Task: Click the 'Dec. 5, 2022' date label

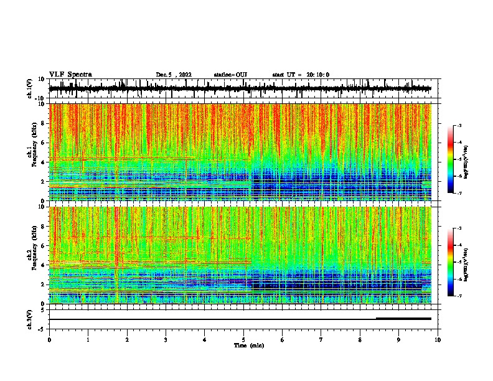Action: click(174, 75)
